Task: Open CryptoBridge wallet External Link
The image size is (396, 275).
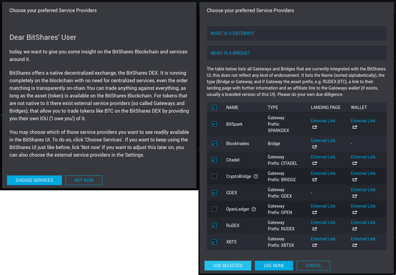Action: (363, 173)
